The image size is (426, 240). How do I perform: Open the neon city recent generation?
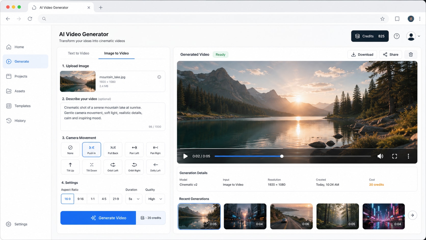pos(383,216)
